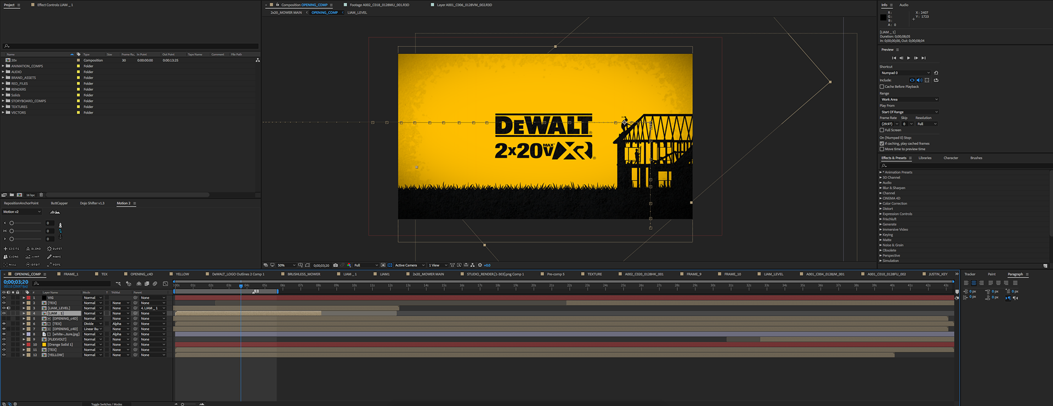Screen dimensions: 1053x406
Task: Click the Motion 2 Orbit tool icon
Action: (x=28, y=264)
